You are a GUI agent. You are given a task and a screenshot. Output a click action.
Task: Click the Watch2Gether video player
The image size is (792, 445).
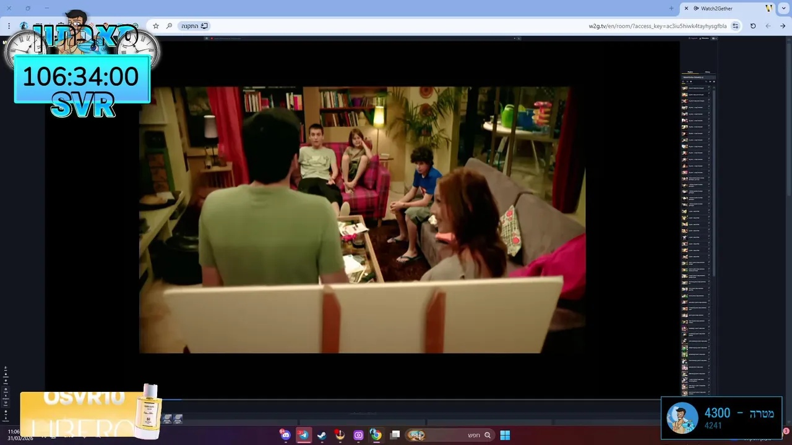pos(362,219)
